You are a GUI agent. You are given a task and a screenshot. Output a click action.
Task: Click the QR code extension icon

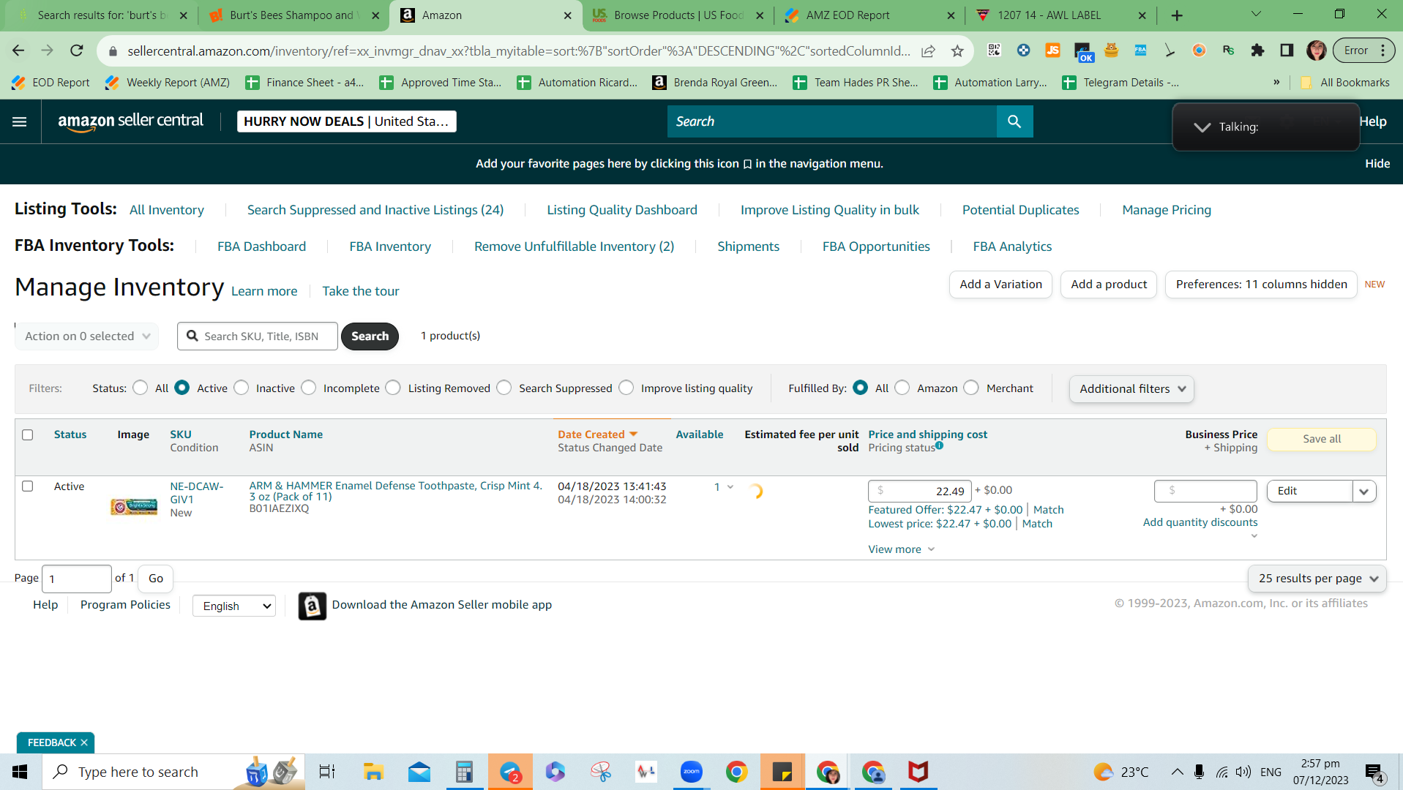[994, 50]
